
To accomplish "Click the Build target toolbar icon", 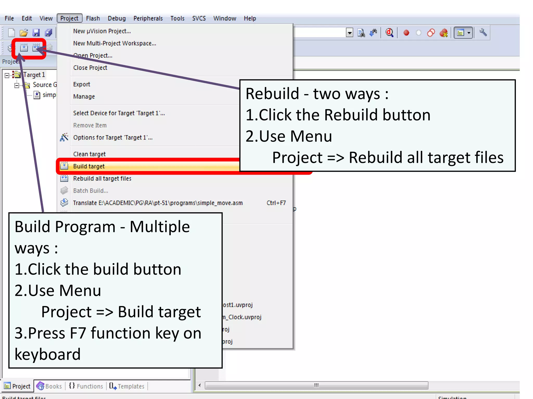I will coord(24,48).
